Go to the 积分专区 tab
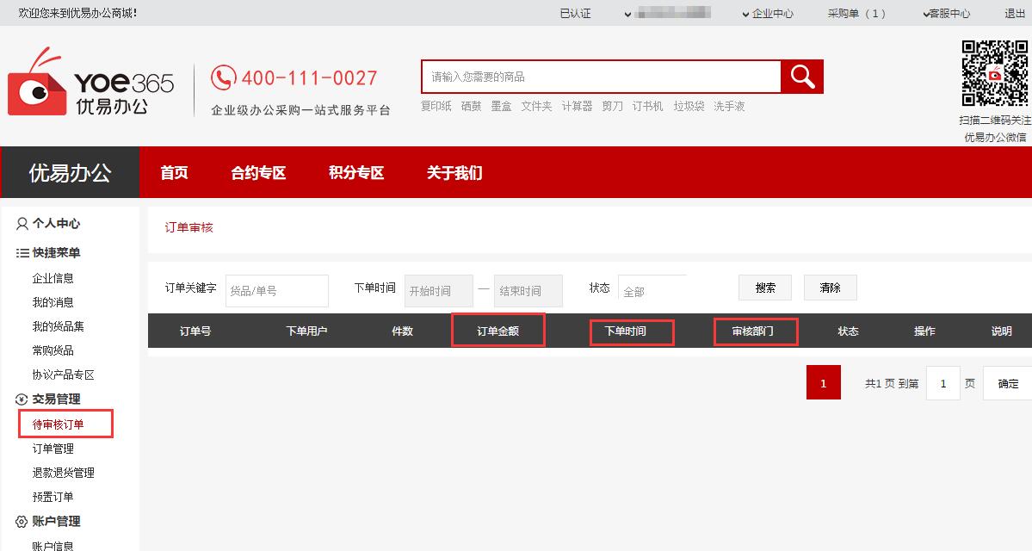This screenshot has width=1032, height=551. tap(356, 173)
